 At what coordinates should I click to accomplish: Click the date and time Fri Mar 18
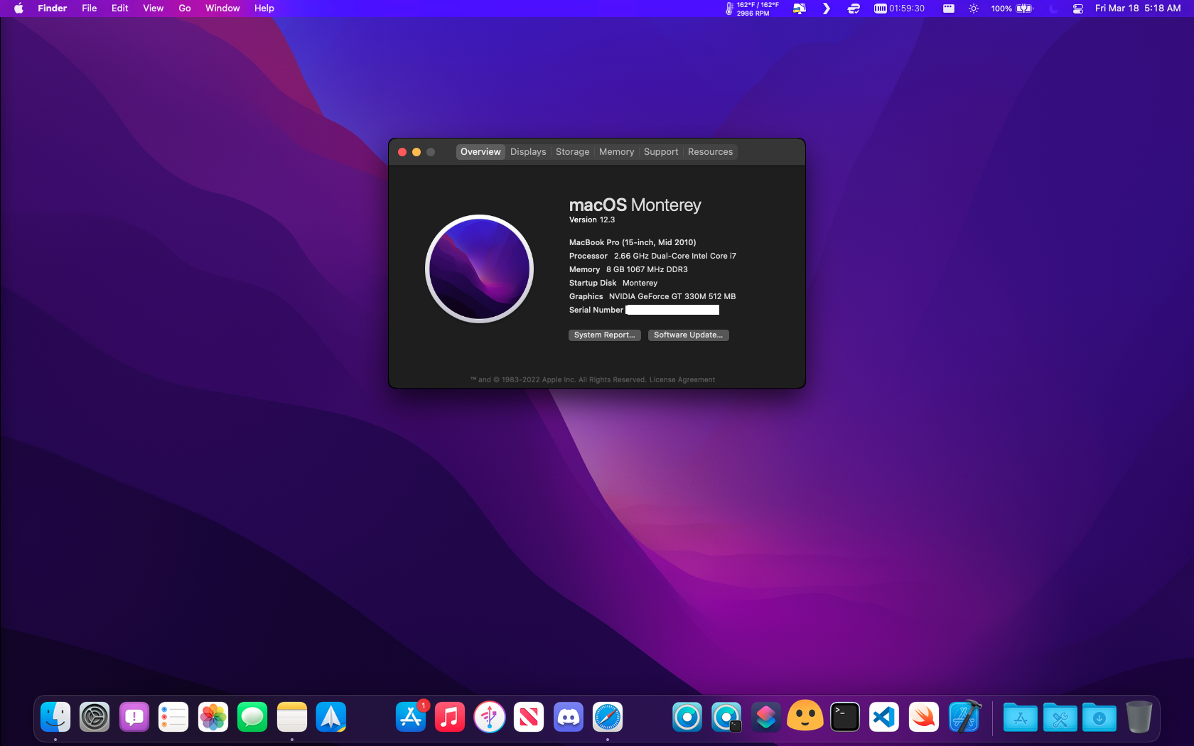coord(1138,9)
